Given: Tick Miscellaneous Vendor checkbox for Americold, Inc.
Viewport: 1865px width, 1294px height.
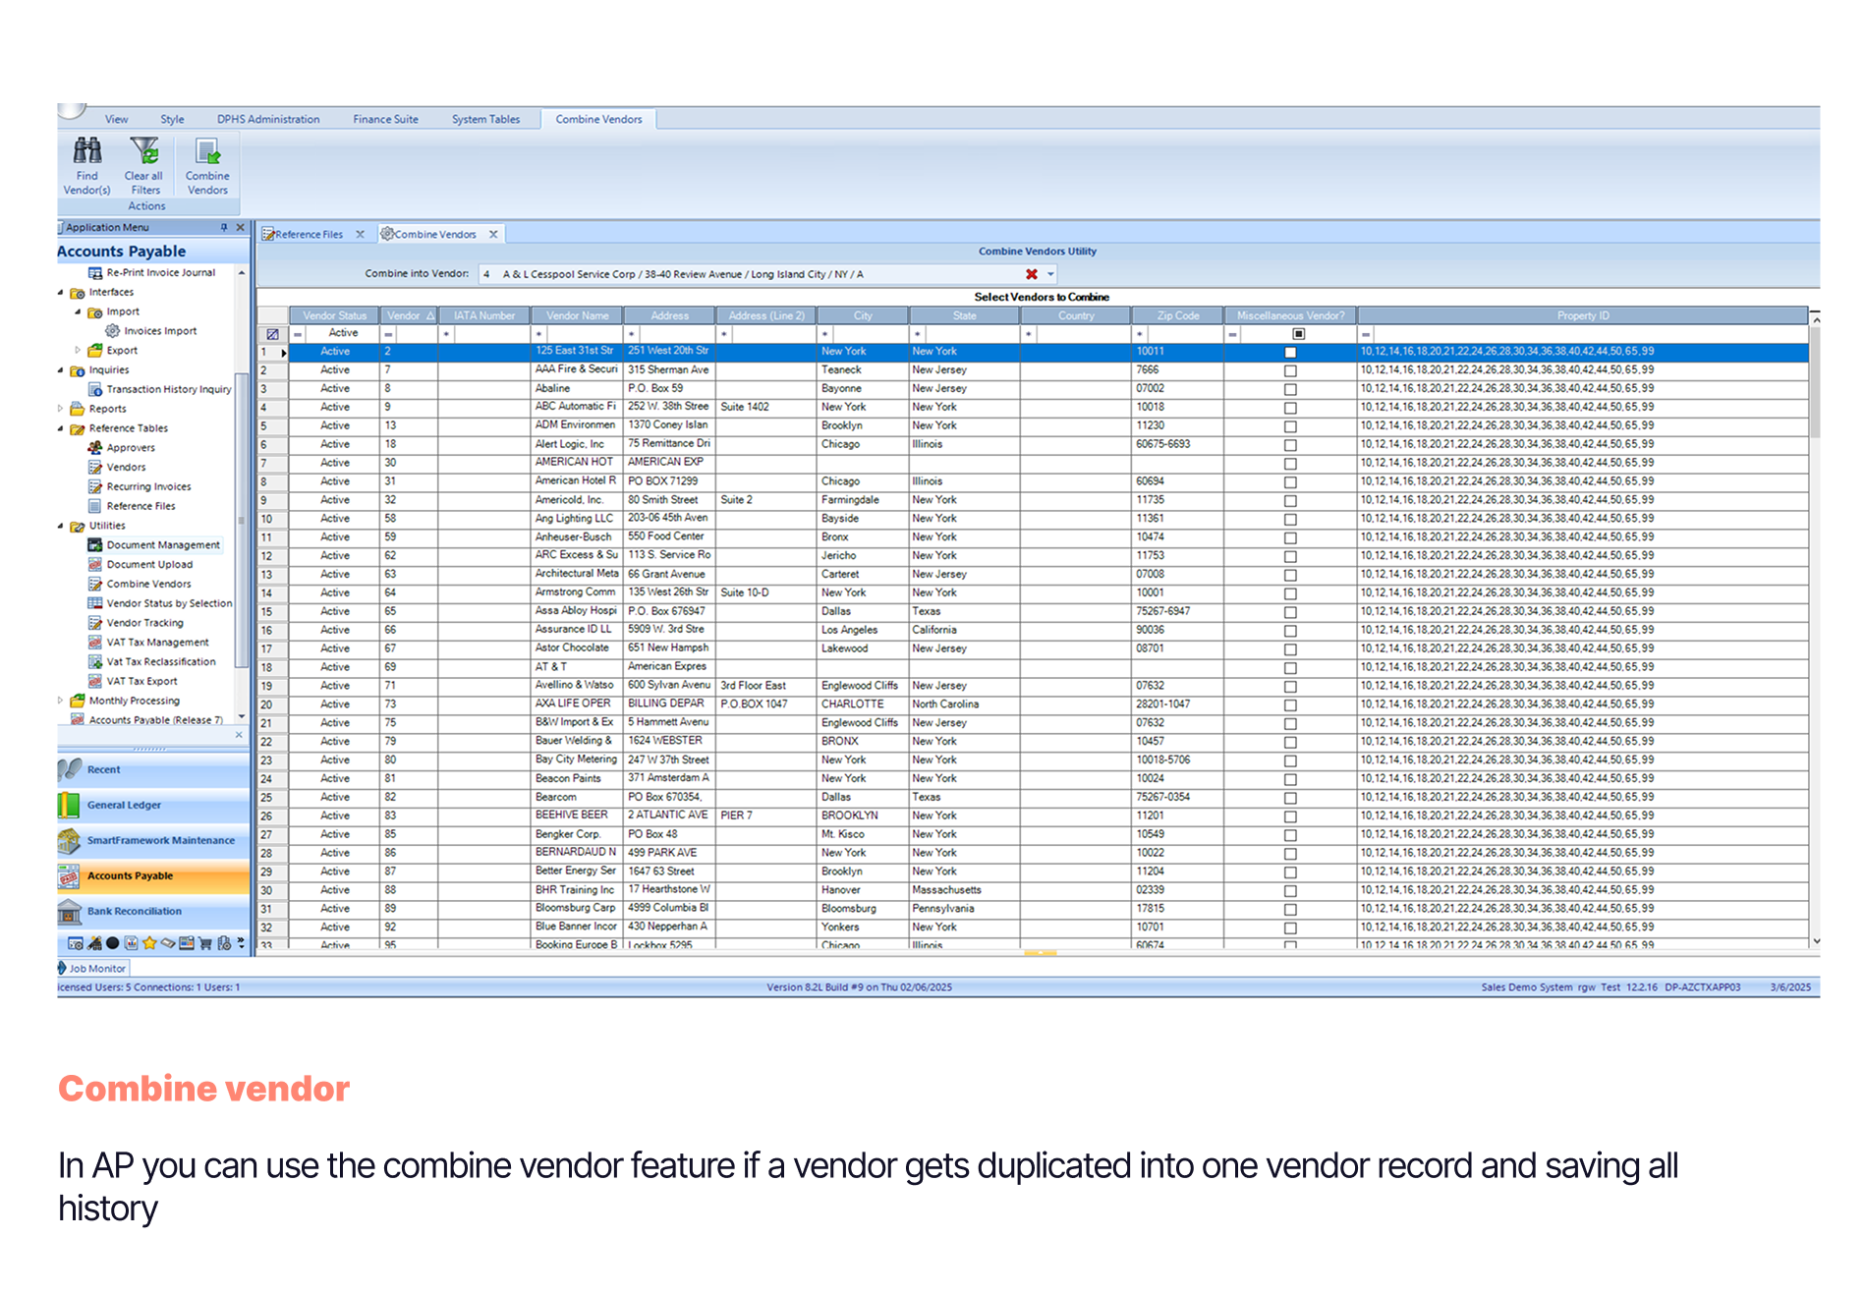Looking at the screenshot, I should (1290, 501).
